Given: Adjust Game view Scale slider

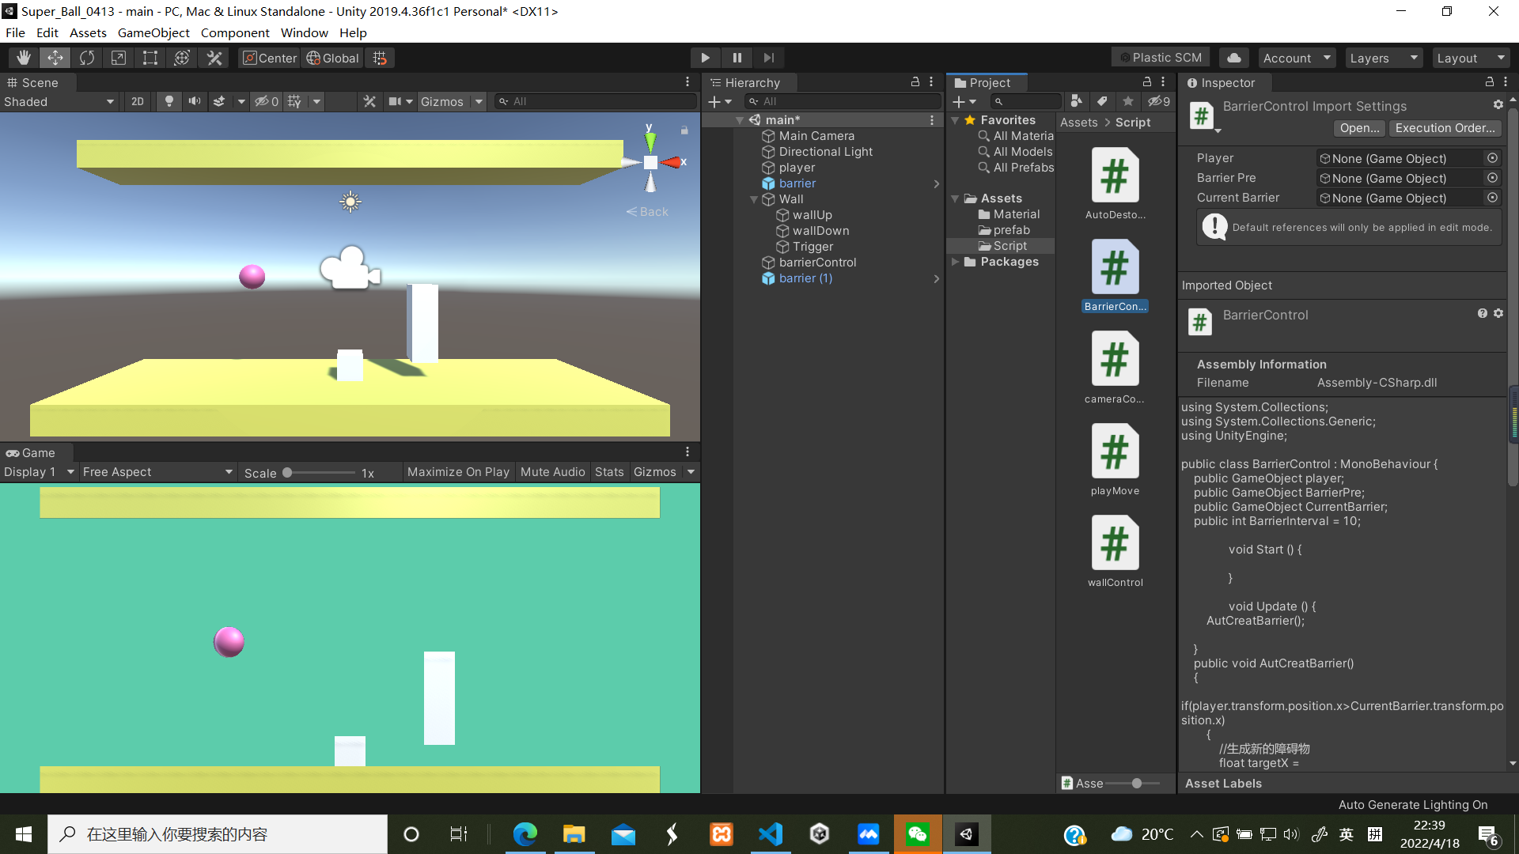Looking at the screenshot, I should pos(320,473).
